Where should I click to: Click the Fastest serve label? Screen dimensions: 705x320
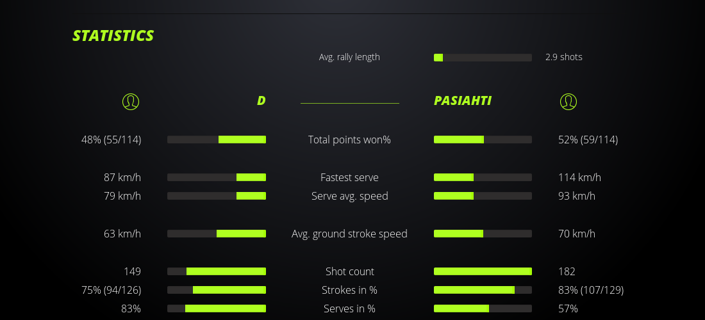349,177
